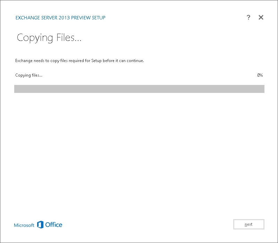Image resolution: width=278 pixels, height=243 pixels.
Task: Dismiss setup with the X icon
Action: click(x=261, y=17)
